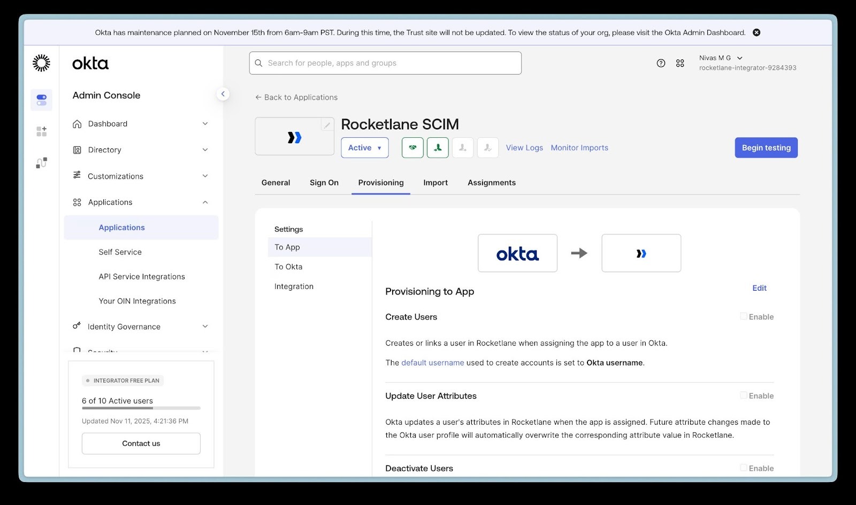Switch to the General tab

tap(276, 183)
